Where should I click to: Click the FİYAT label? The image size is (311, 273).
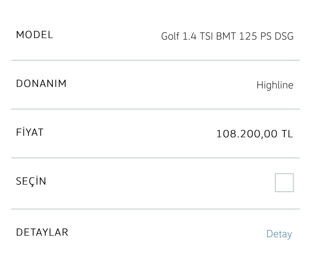tap(30, 132)
